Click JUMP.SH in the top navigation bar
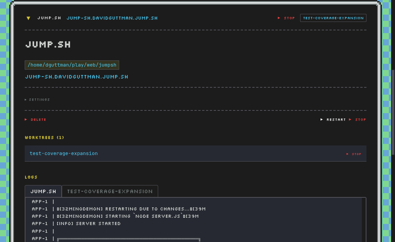Image resolution: width=395 pixels, height=242 pixels. (x=49, y=18)
